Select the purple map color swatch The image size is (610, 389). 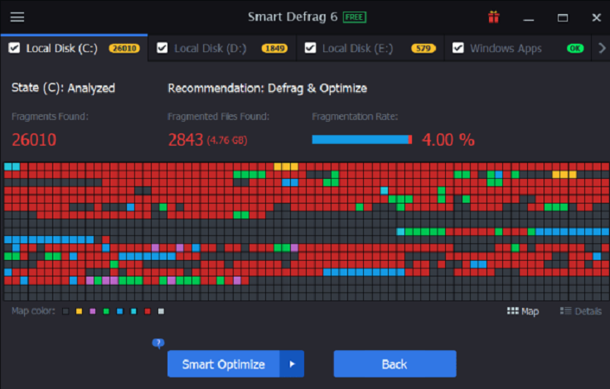coord(93,311)
